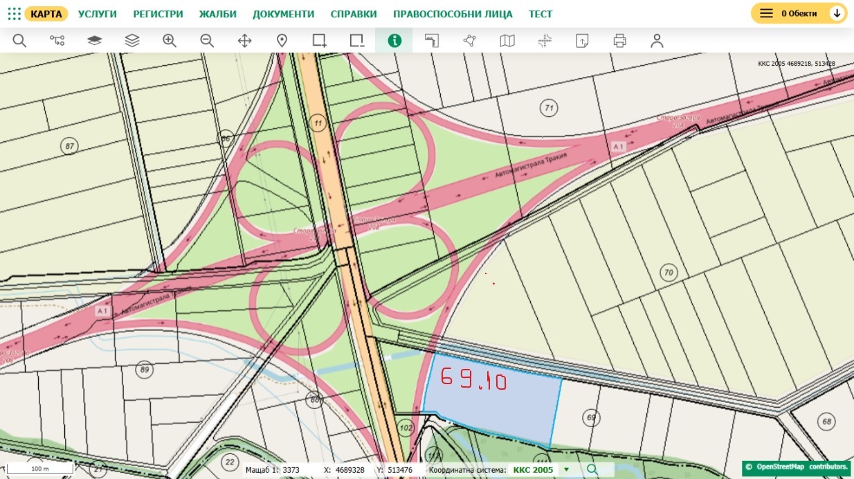
Task: Open the УСЛУГИ menu
Action: (97, 14)
